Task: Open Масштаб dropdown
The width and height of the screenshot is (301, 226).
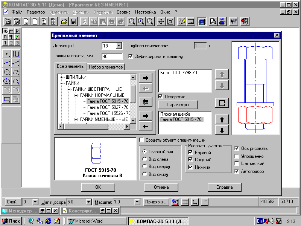Action: tap(137, 202)
